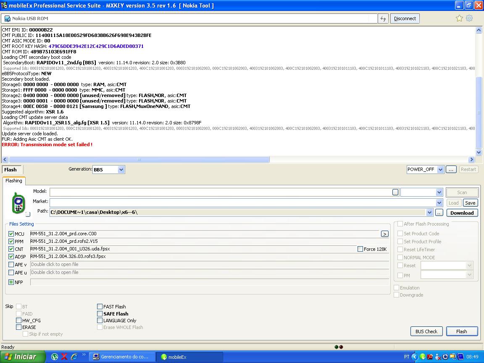Expand the Path dropdown arrow
The image size is (484, 363).
pos(429,212)
